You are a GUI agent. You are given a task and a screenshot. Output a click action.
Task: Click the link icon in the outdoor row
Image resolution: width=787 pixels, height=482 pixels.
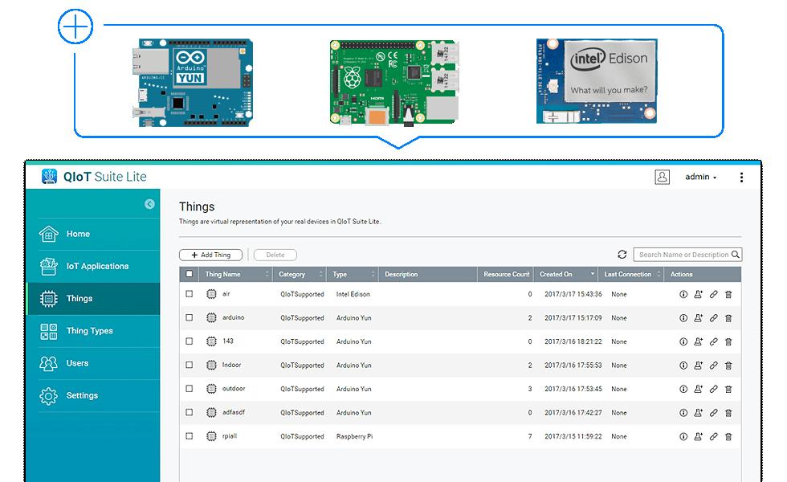(x=713, y=389)
